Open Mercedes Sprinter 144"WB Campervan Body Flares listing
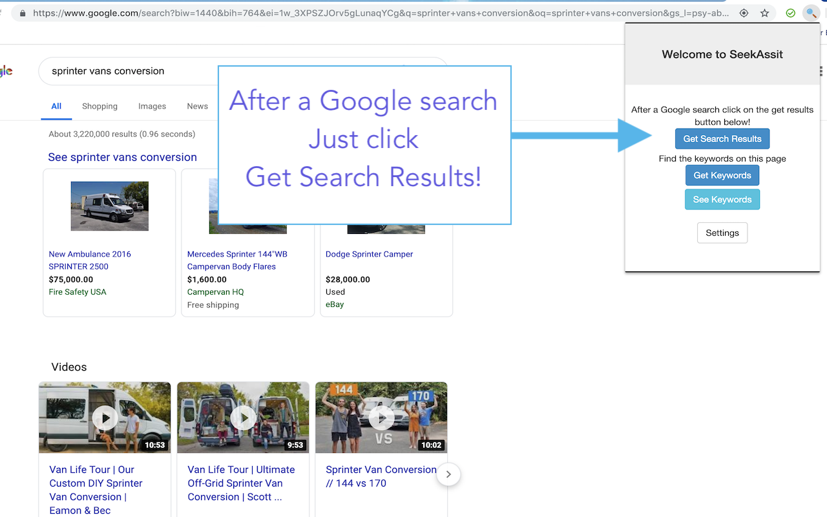The height and width of the screenshot is (517, 827). tap(237, 260)
